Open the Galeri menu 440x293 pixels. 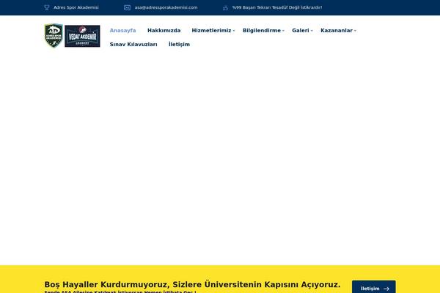click(x=300, y=30)
